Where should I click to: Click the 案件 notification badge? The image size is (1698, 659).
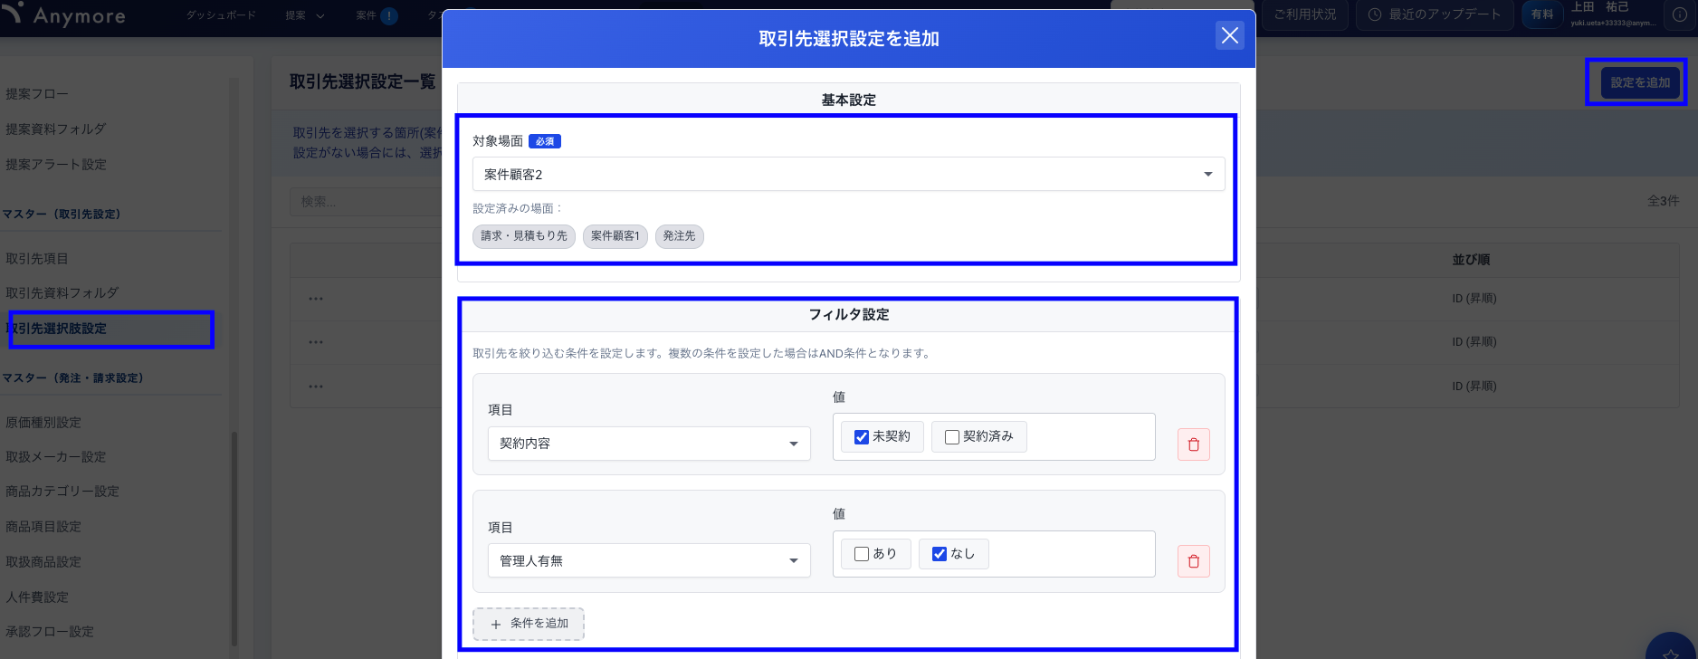389,15
